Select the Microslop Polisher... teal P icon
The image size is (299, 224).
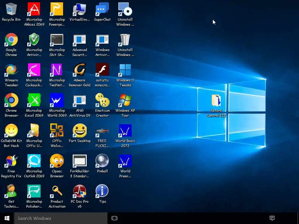pos(34,191)
